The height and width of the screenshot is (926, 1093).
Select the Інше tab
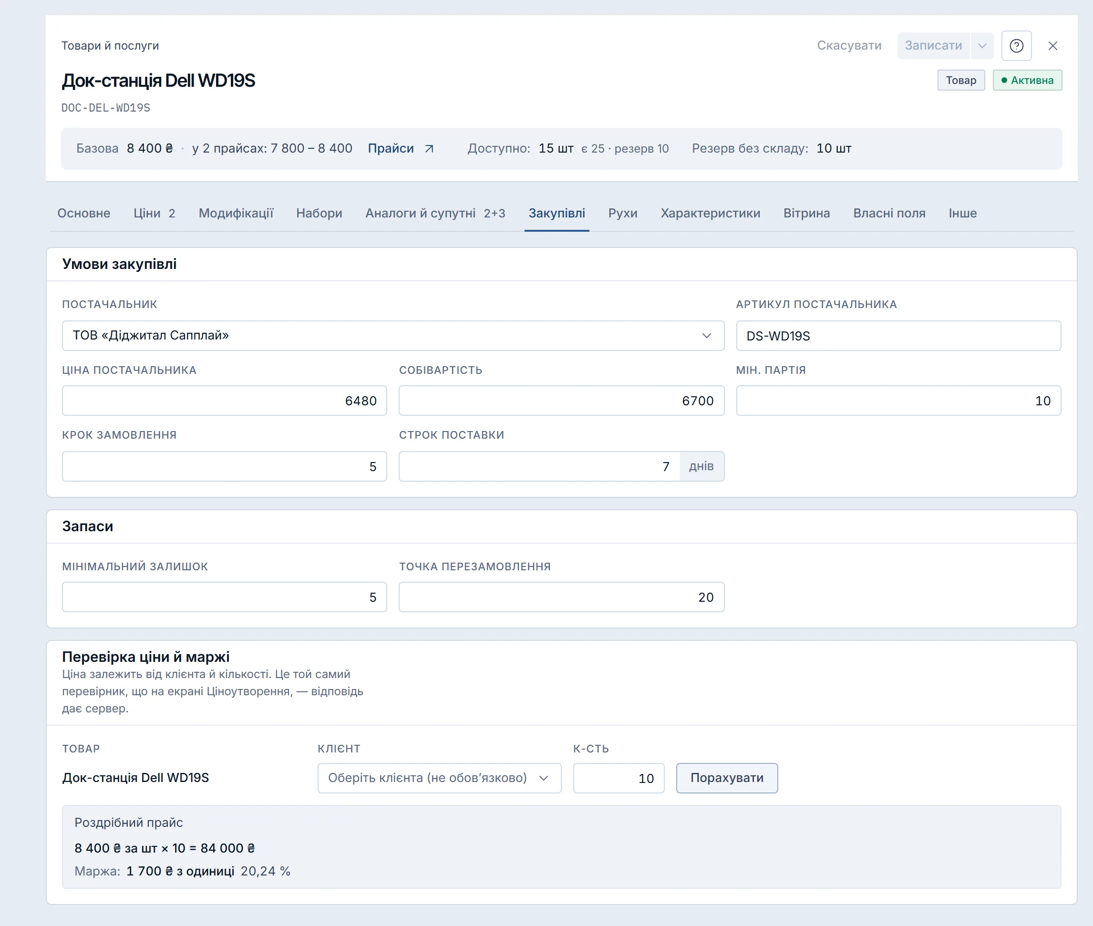click(x=962, y=213)
